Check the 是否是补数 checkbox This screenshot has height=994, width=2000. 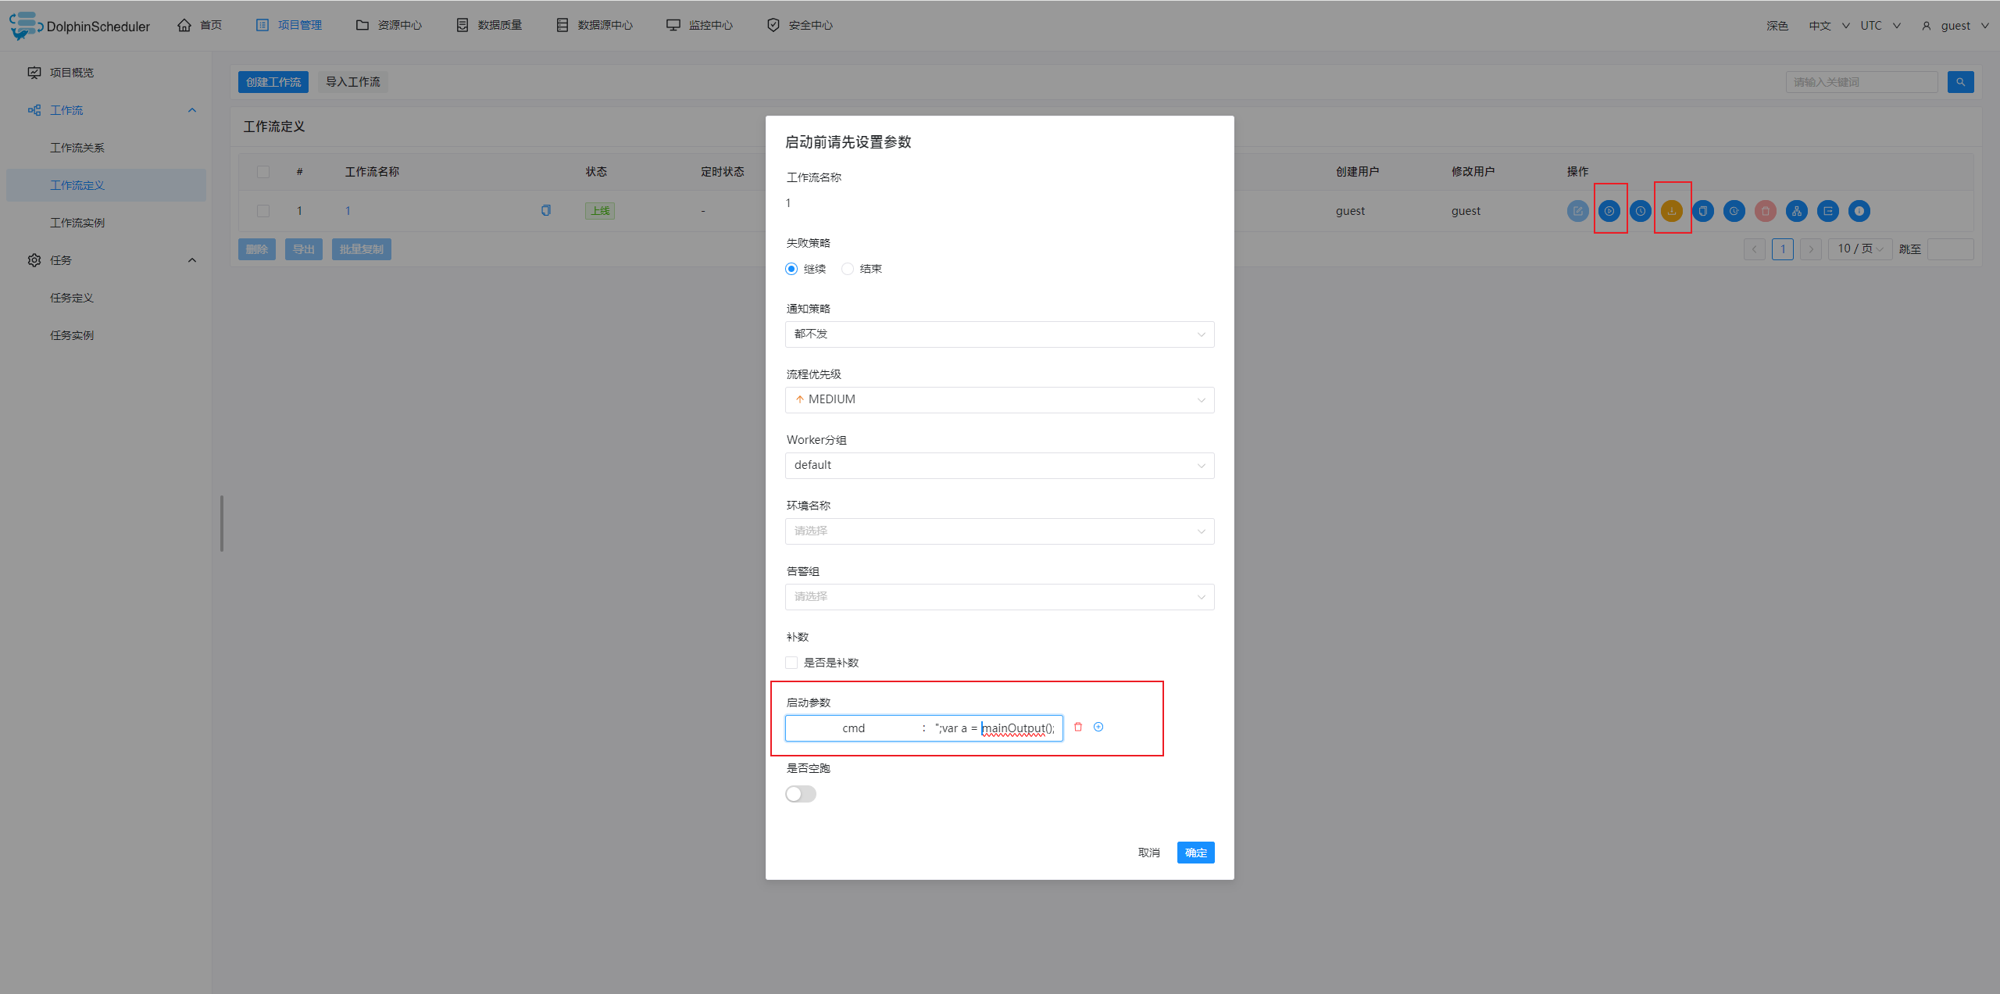(791, 663)
